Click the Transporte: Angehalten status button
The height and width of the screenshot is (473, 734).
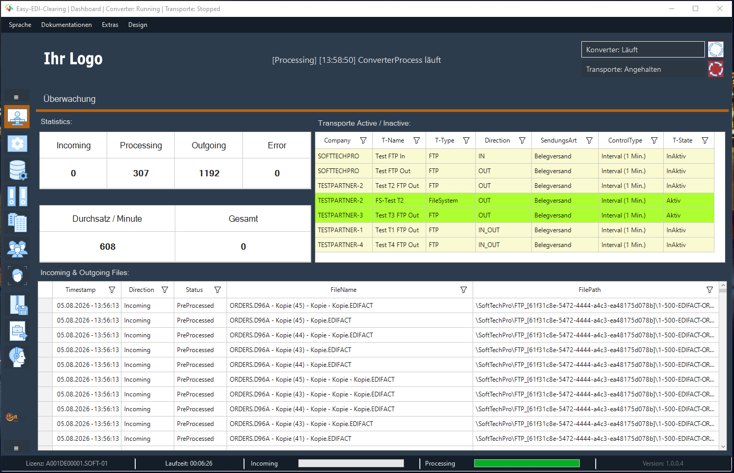(643, 69)
